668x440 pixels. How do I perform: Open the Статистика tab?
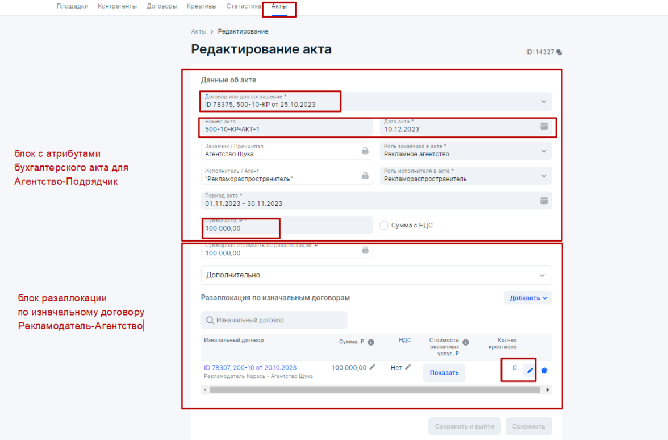tap(244, 6)
